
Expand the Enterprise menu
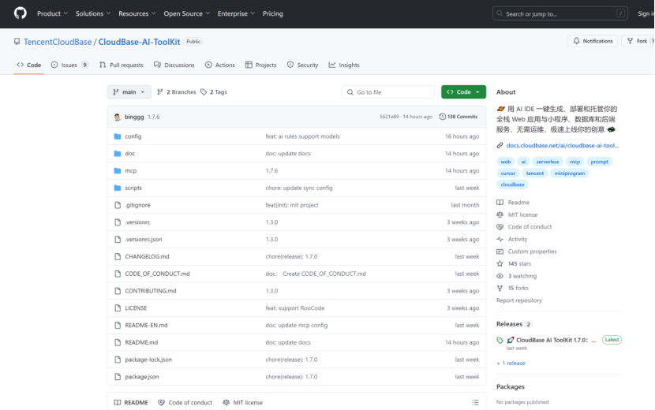(236, 13)
